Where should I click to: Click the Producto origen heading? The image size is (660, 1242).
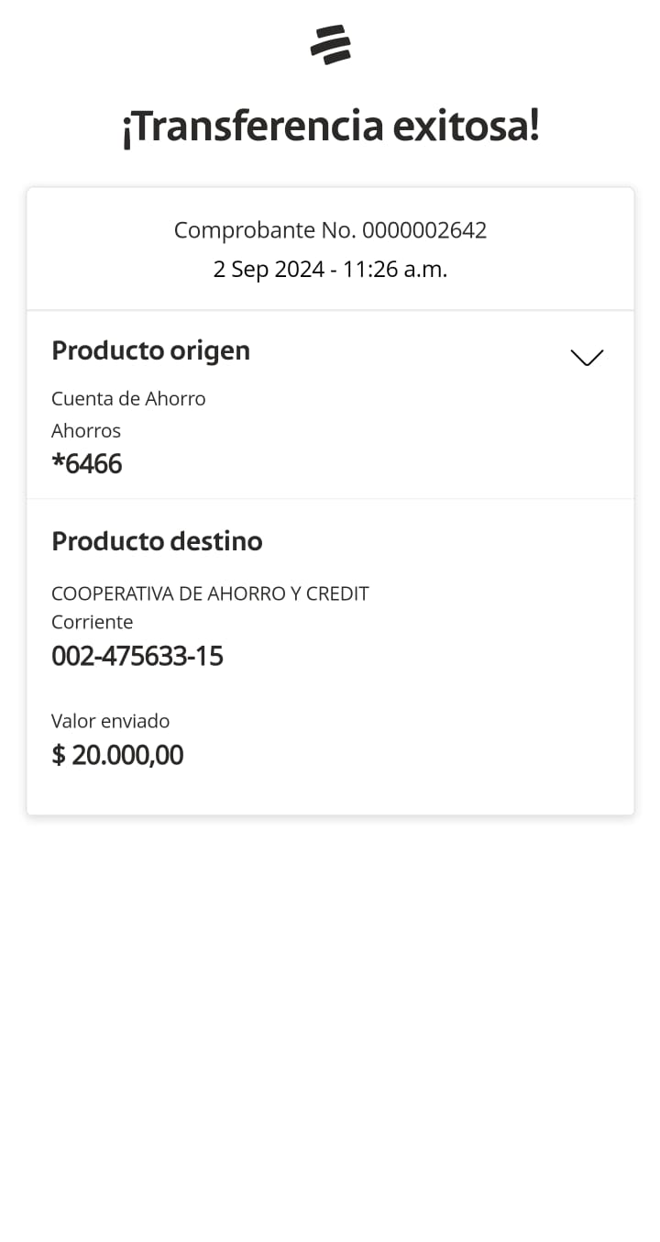pos(150,350)
